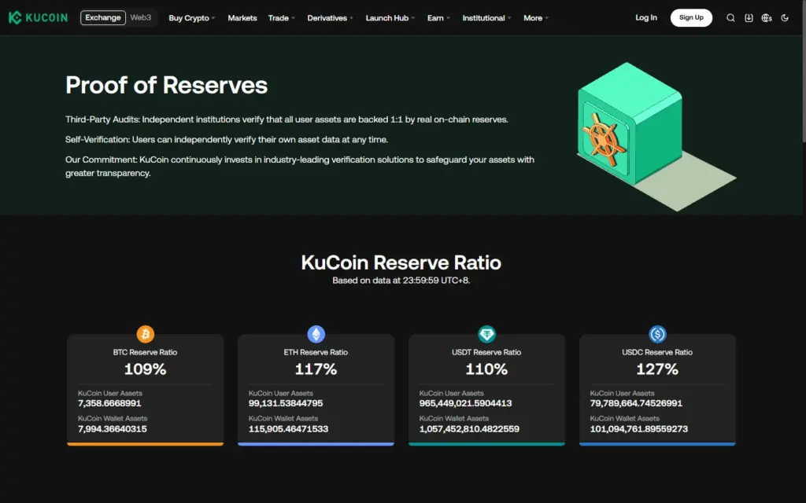
Task: Open the language and currency globe icon
Action: 767,18
